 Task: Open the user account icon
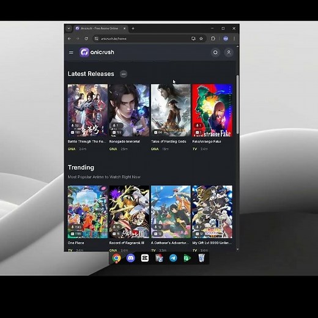tap(229, 53)
